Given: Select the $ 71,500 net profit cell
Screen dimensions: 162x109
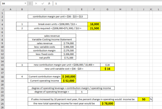Looking at the screenshot, I should pyautogui.click(x=69, y=58).
